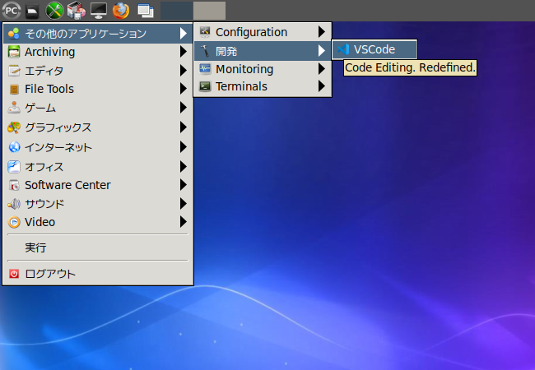Screen dimensions: 535x370
Task: Open the file manager icon in the panel
Action: [32, 11]
